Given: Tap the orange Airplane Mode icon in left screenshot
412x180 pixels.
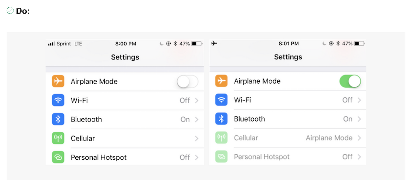Looking at the screenshot, I should coord(58,81).
